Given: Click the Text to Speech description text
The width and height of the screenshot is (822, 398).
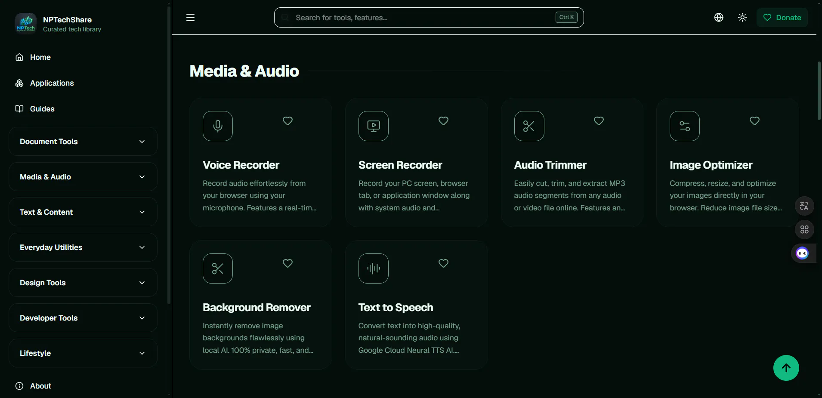Looking at the screenshot, I should [409, 338].
